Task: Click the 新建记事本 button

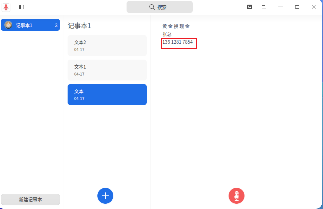Action: 30,199
